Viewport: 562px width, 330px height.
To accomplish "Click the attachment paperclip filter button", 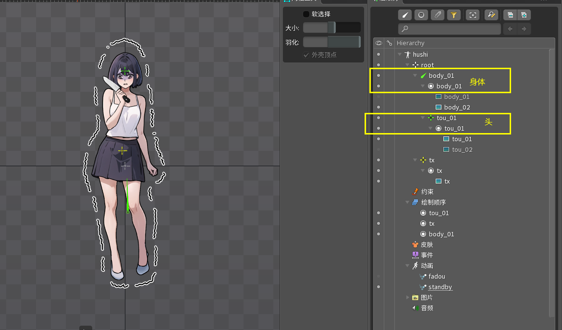I will [437, 15].
